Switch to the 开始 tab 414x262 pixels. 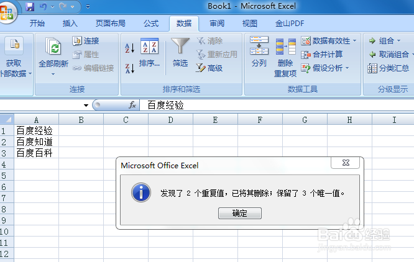tap(37, 23)
